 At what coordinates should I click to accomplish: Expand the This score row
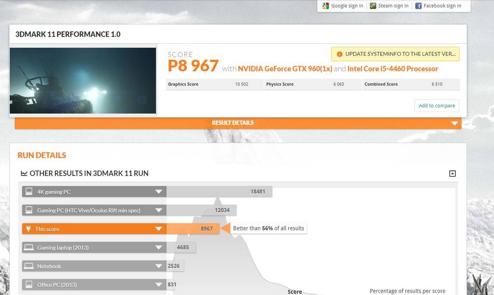point(94,229)
